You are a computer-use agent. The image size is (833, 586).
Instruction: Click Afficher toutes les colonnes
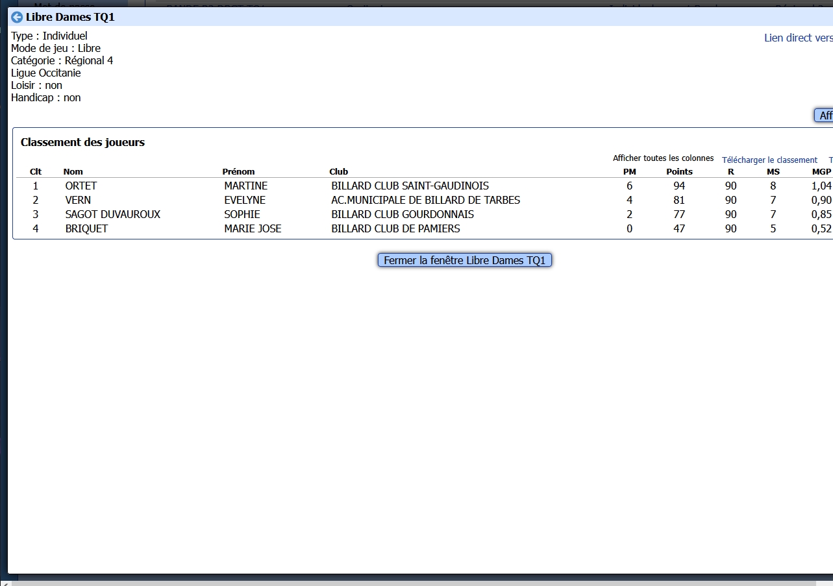[663, 158]
